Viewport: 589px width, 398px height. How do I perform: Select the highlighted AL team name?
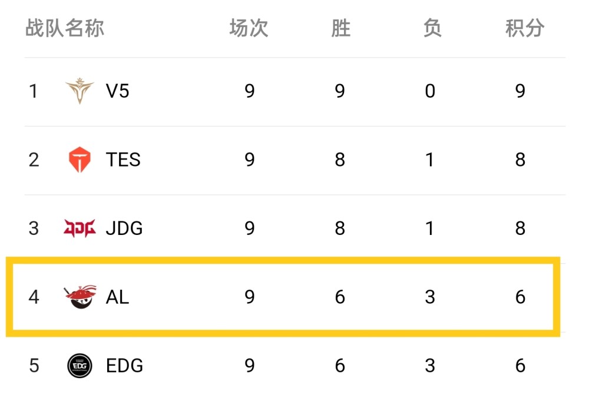coord(117,297)
